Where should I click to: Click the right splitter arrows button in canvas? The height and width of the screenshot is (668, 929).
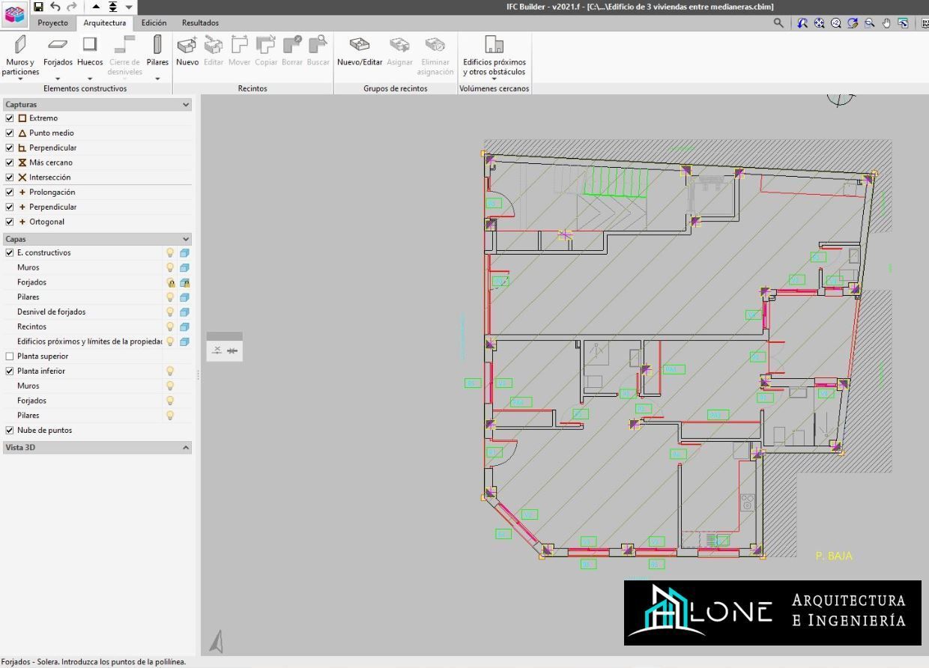(x=232, y=350)
